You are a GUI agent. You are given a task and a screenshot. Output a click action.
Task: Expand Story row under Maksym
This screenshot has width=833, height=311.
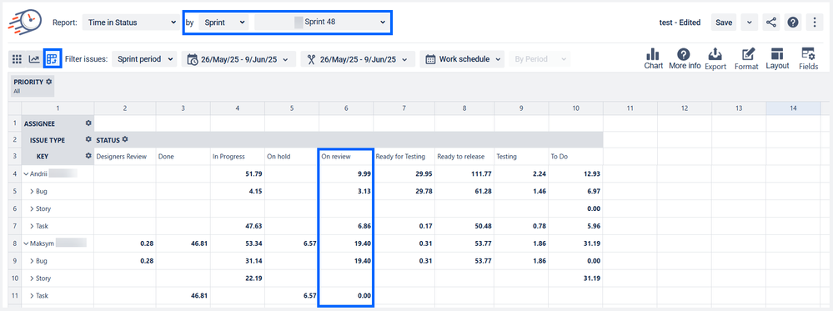click(32, 278)
